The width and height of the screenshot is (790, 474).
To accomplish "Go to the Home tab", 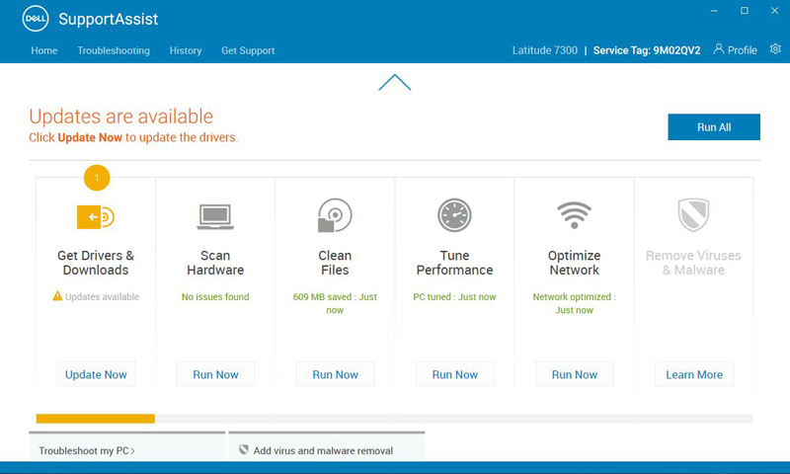I will [x=44, y=50].
